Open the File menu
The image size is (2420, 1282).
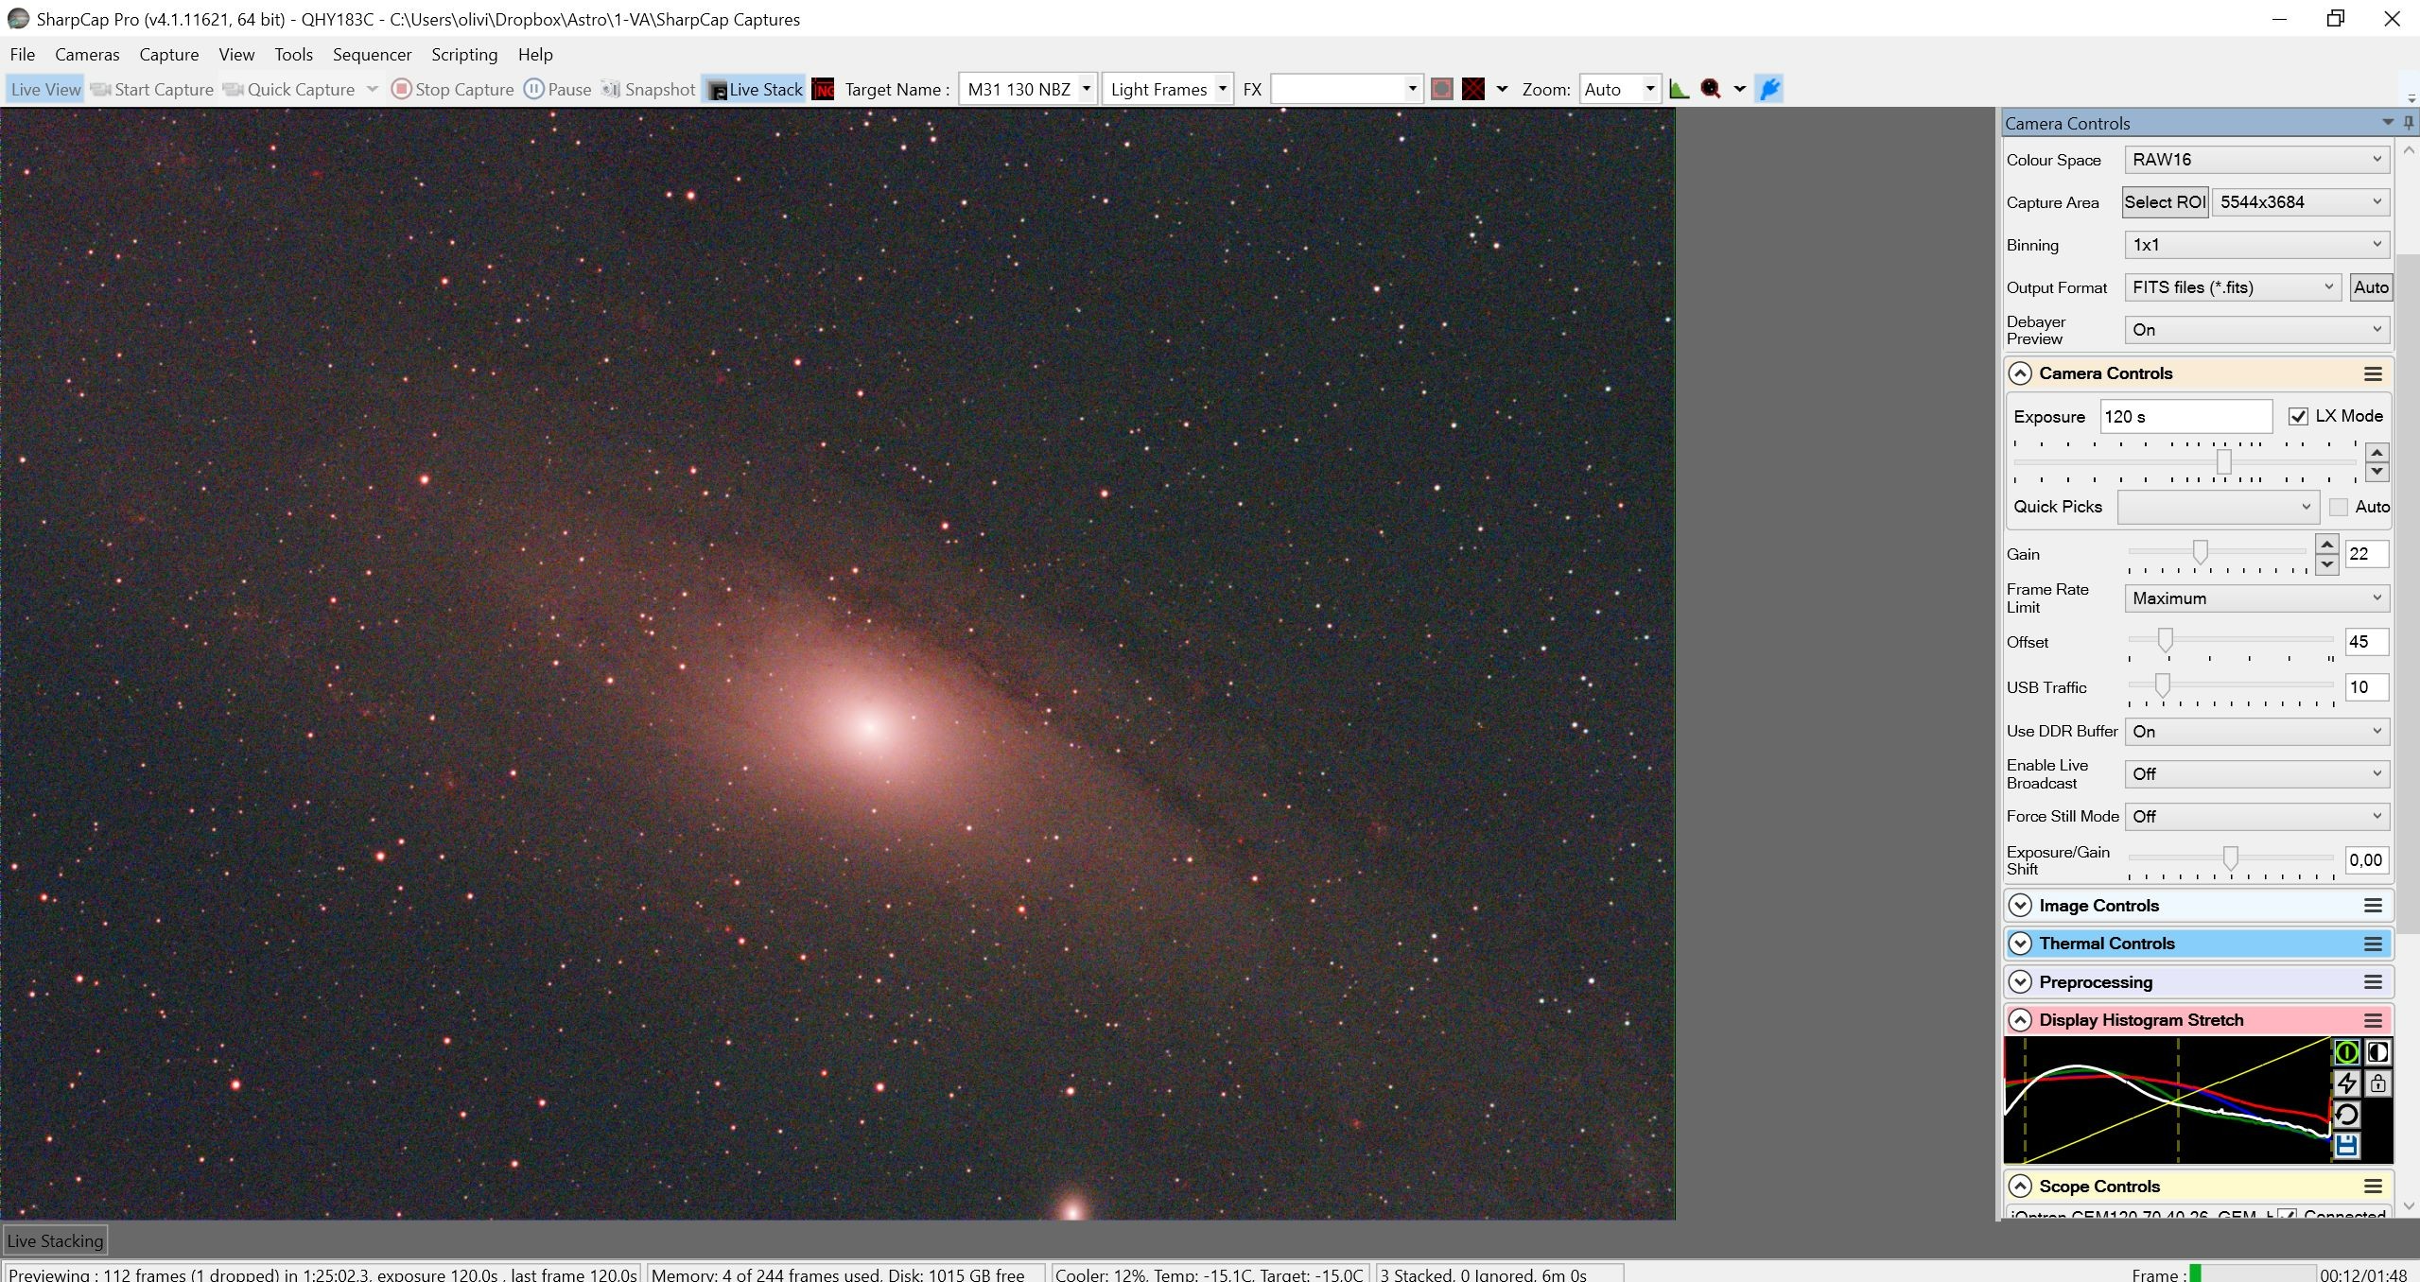[x=23, y=54]
